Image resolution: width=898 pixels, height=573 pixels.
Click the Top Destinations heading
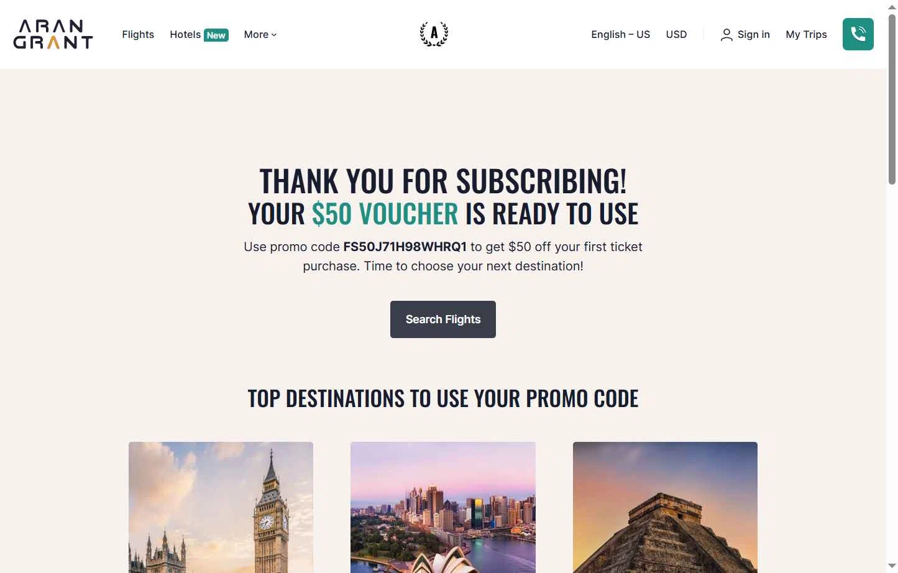pyautogui.click(x=443, y=398)
